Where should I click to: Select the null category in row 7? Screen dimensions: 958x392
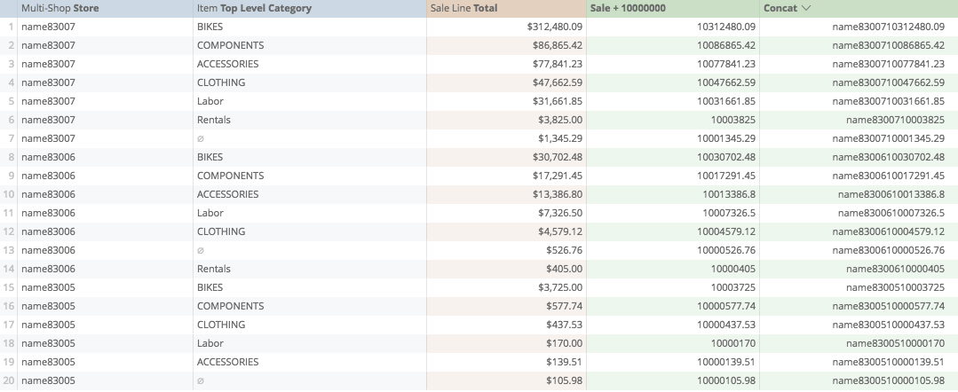tap(310, 138)
